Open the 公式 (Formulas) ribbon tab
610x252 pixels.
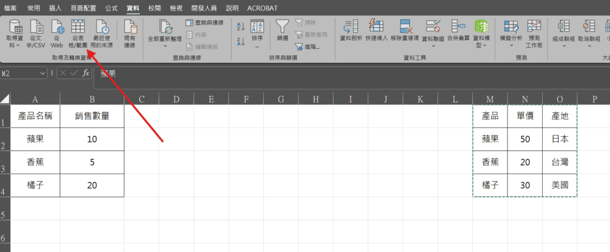pyautogui.click(x=111, y=9)
